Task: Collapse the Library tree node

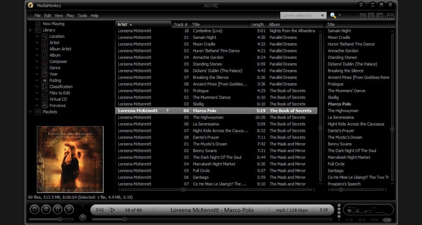Action: 30,30
